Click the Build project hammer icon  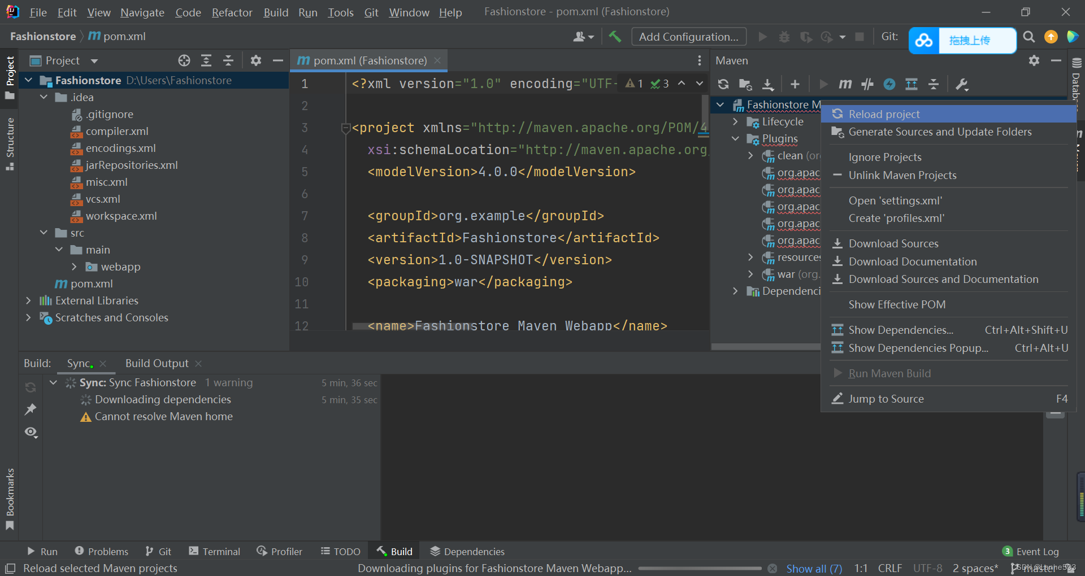(x=615, y=37)
